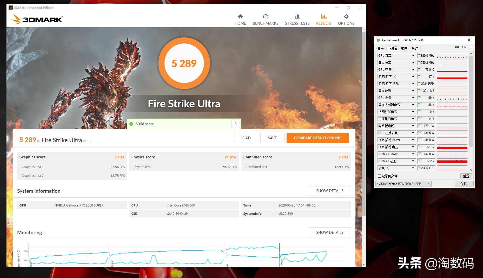Click the Intel Core i7-8700K CPU value
483x278 pixels.
click(181, 205)
